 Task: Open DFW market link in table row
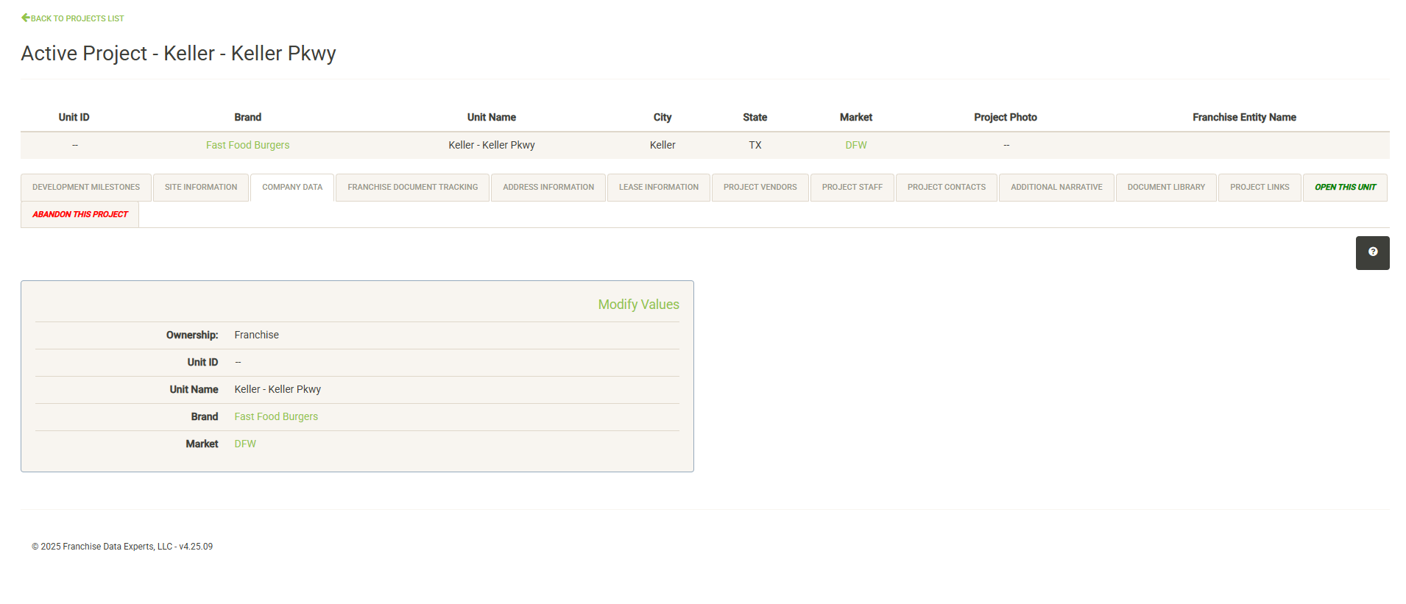click(x=855, y=146)
